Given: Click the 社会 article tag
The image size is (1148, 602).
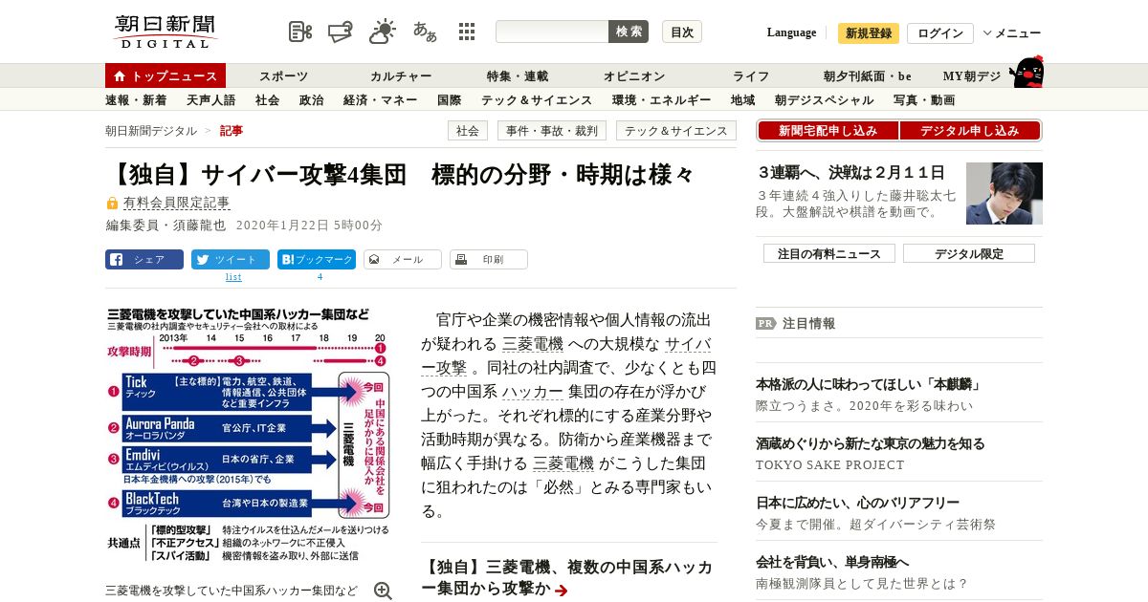Looking at the screenshot, I should [x=468, y=131].
